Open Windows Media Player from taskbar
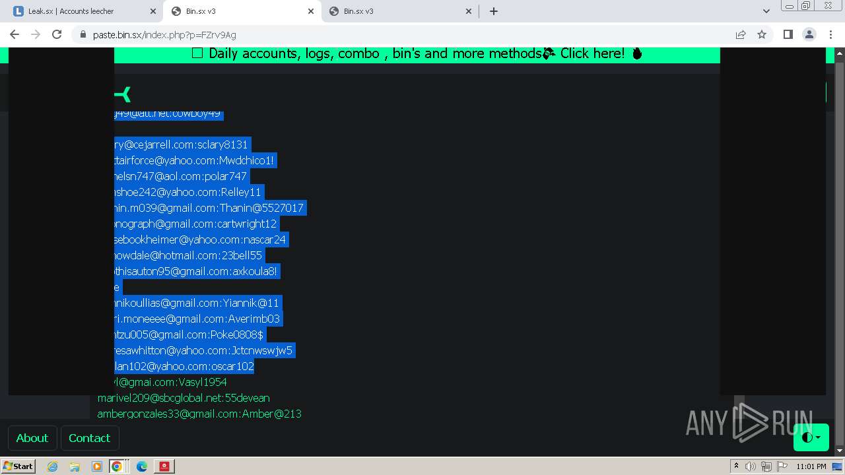The height and width of the screenshot is (475, 845). click(x=97, y=466)
